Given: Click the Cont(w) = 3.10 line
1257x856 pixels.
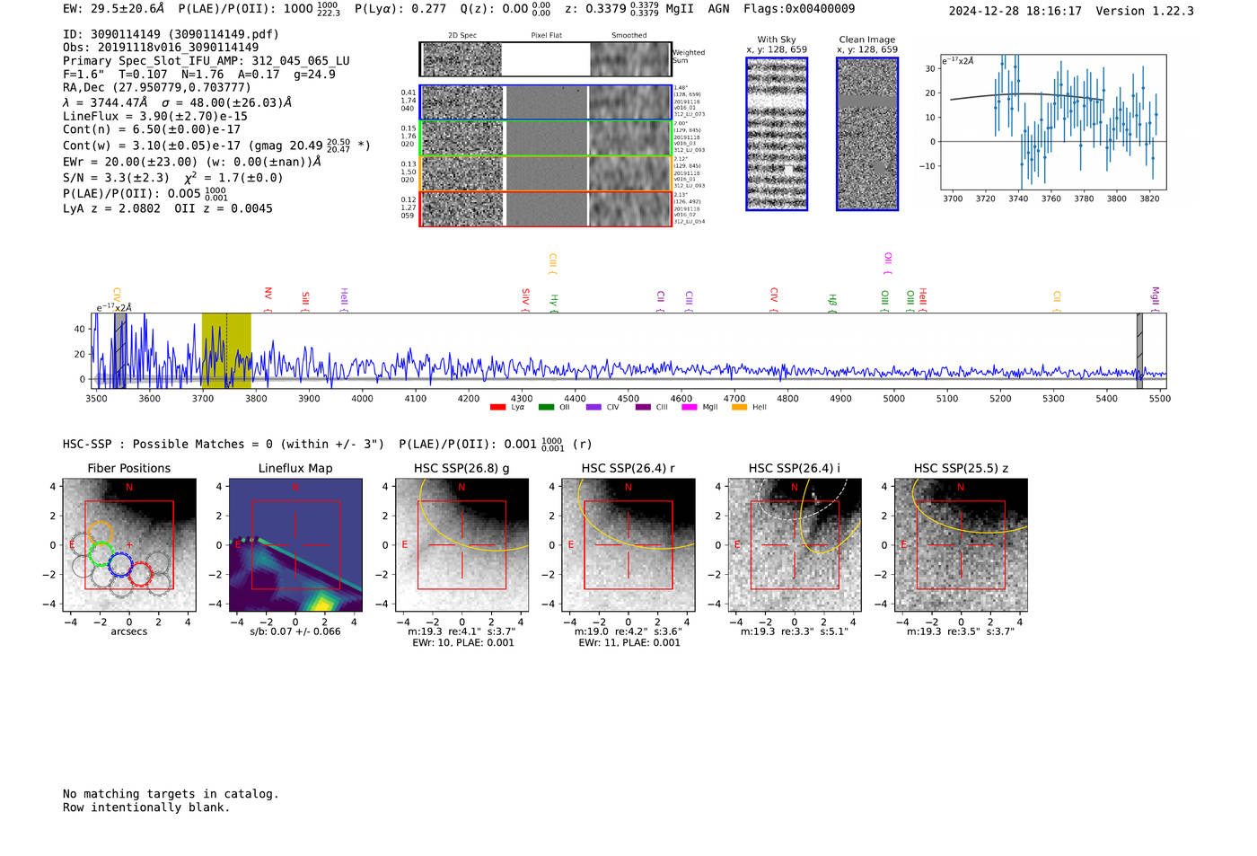Looking at the screenshot, I should (x=216, y=145).
